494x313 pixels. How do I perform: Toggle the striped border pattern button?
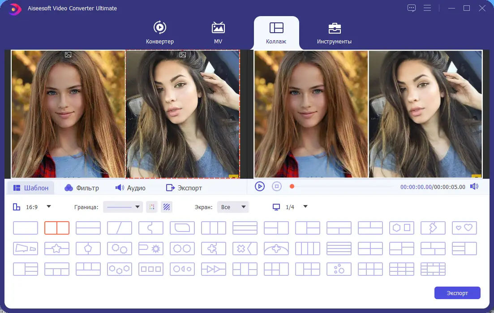coord(167,207)
